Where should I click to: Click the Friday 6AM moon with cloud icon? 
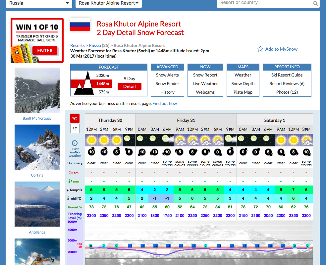click(x=167, y=140)
